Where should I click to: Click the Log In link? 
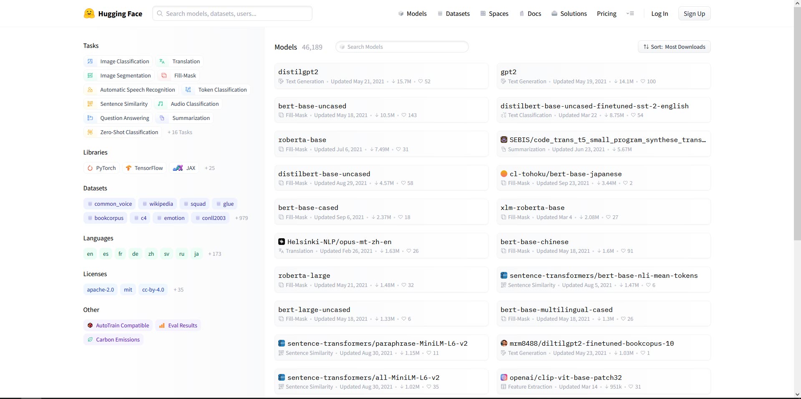tap(660, 13)
